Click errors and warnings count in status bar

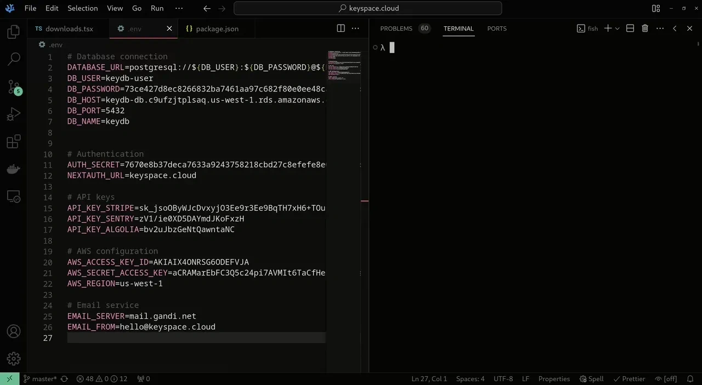pyautogui.click(x=101, y=379)
